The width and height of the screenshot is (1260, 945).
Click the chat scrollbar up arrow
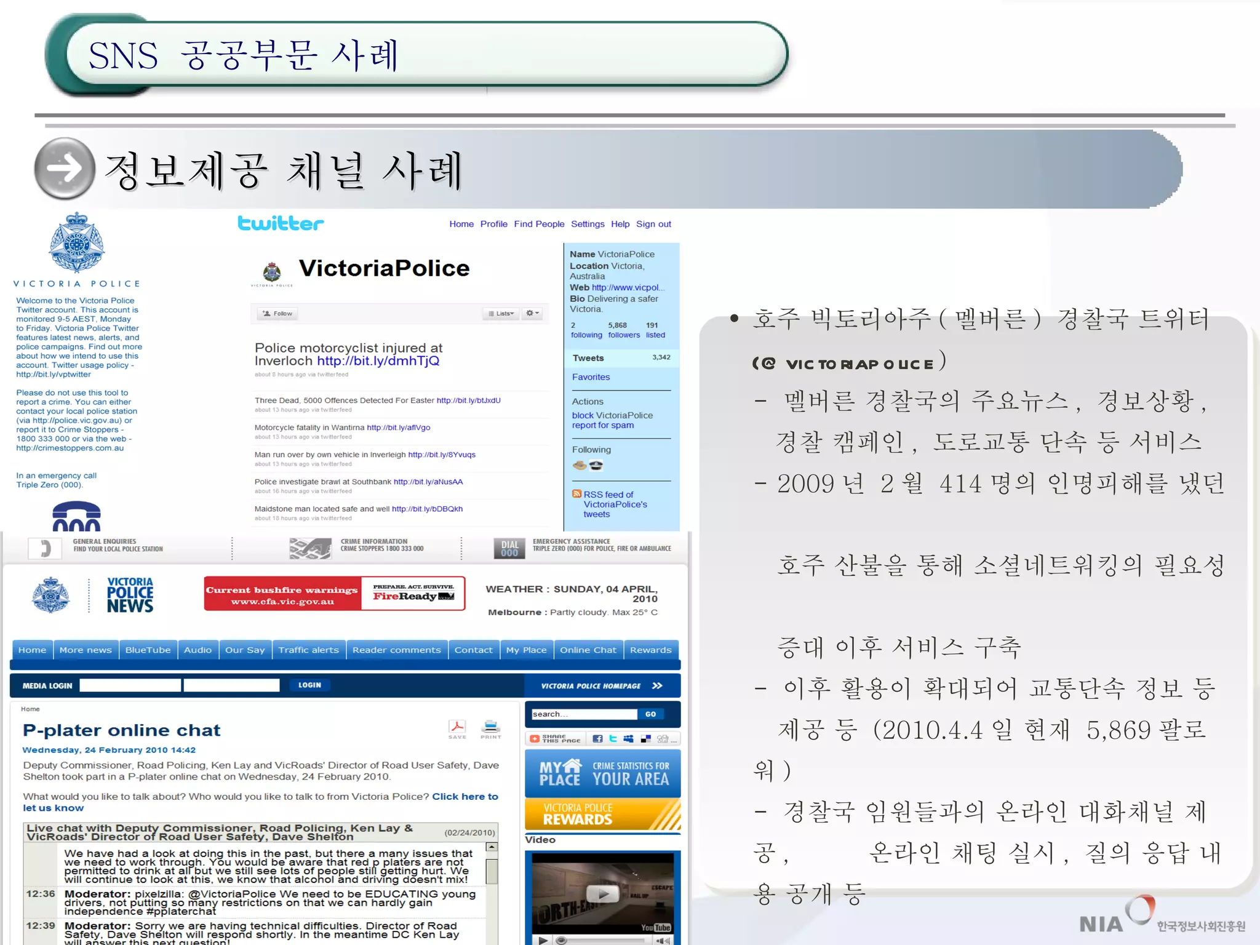click(x=492, y=847)
